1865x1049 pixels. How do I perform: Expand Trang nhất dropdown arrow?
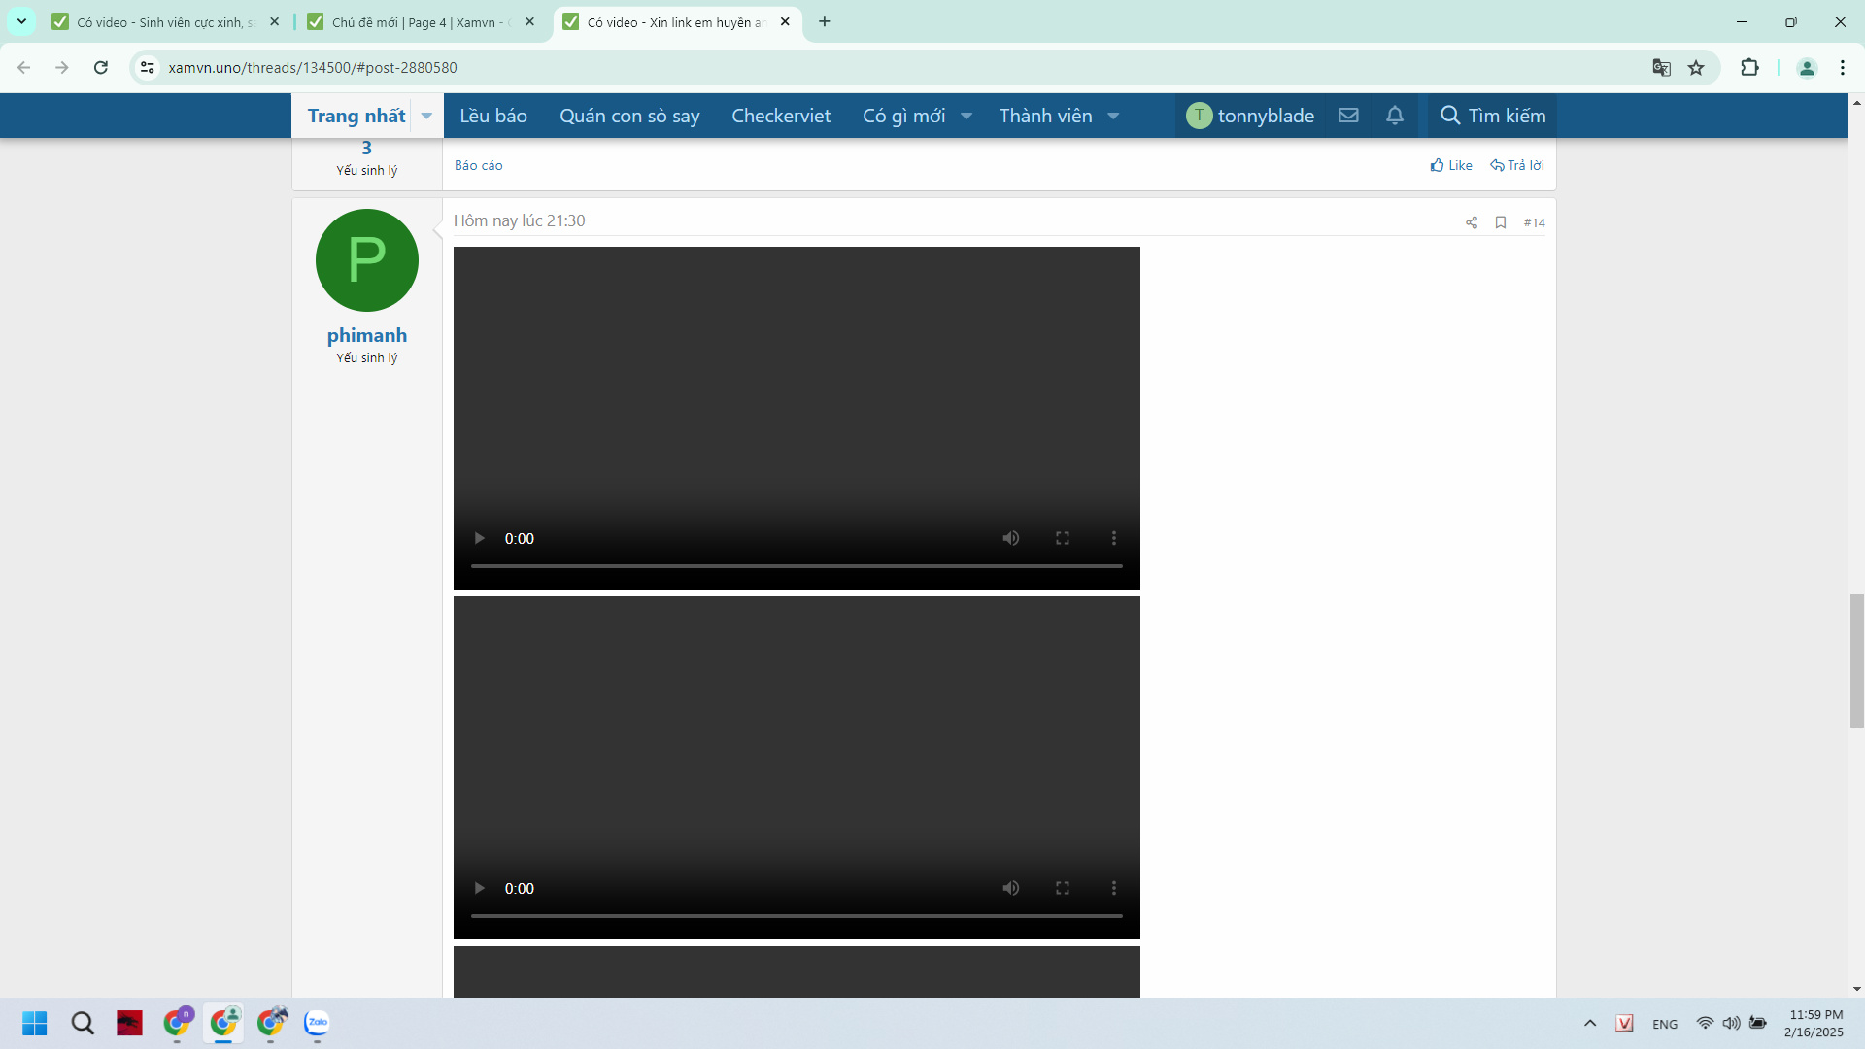pyautogui.click(x=426, y=116)
